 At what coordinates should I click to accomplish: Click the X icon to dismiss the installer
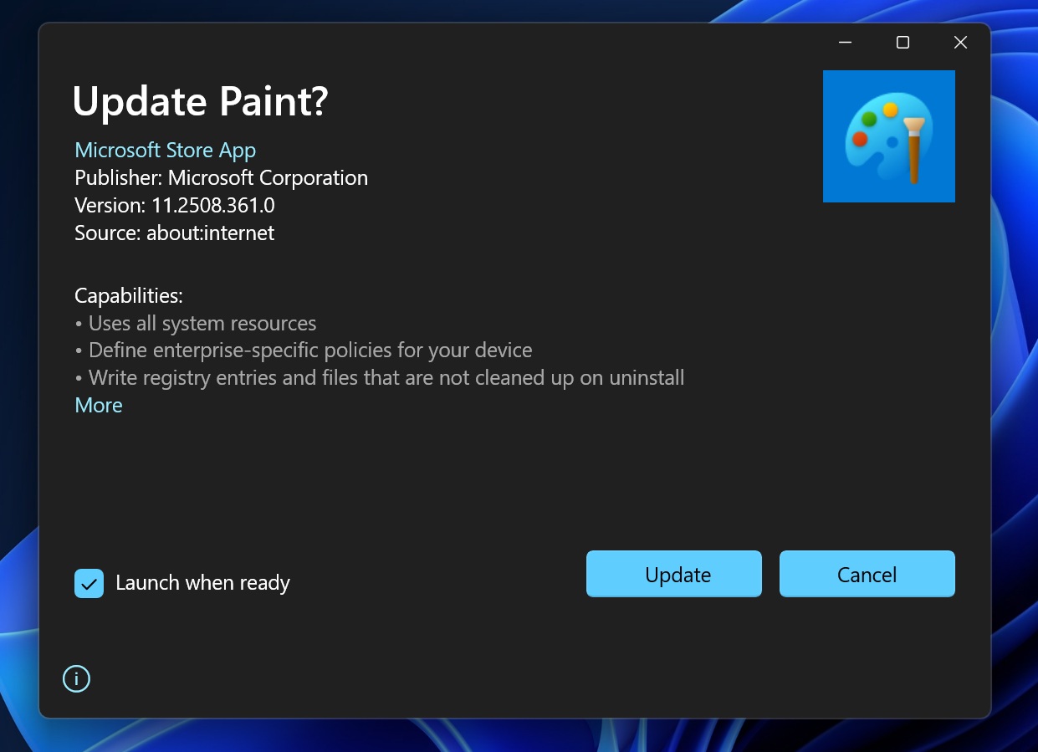pyautogui.click(x=959, y=42)
